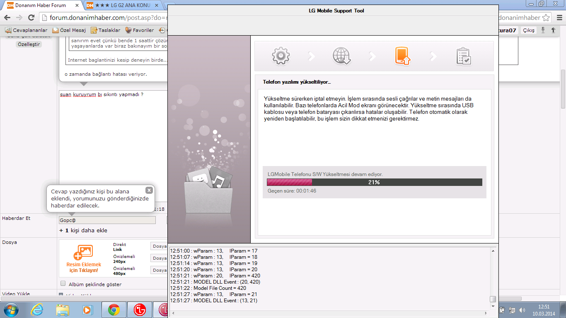Click the Chrome forward arrow
The width and height of the screenshot is (566, 318).
tap(19, 17)
